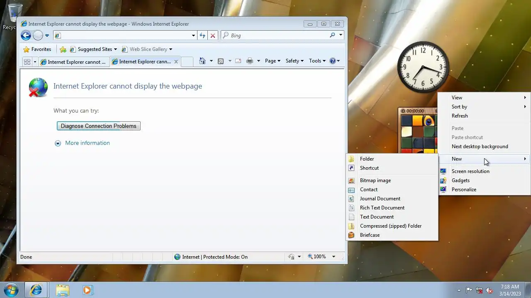Create a new Text Document
This screenshot has width=531, height=298.
click(392, 217)
